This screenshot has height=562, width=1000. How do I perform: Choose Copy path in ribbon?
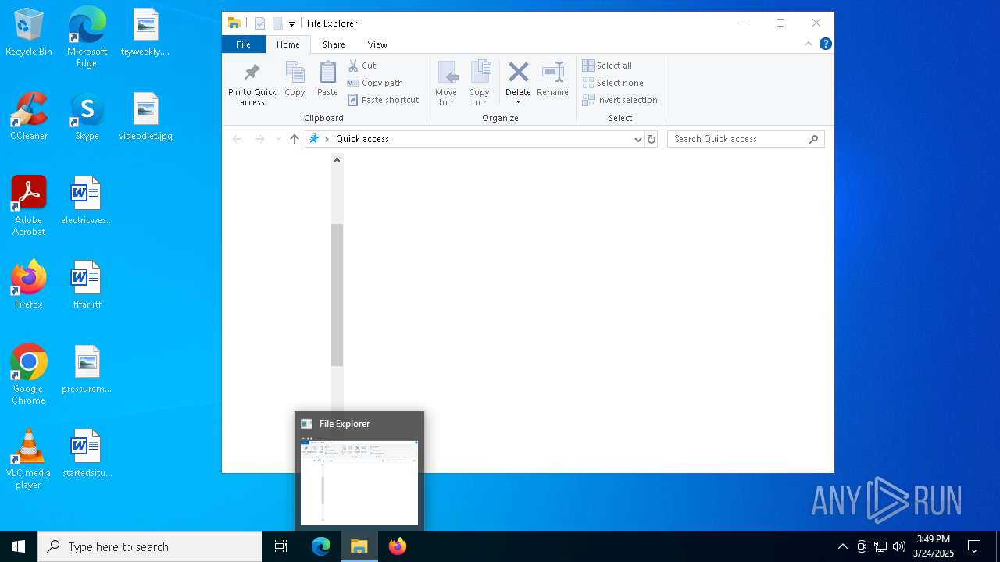tap(375, 83)
